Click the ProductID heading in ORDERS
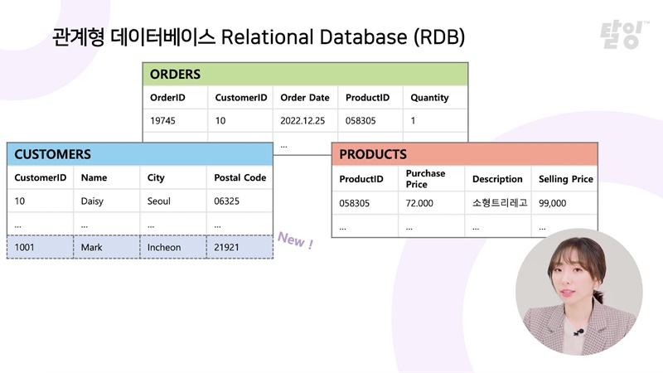 pyautogui.click(x=367, y=98)
